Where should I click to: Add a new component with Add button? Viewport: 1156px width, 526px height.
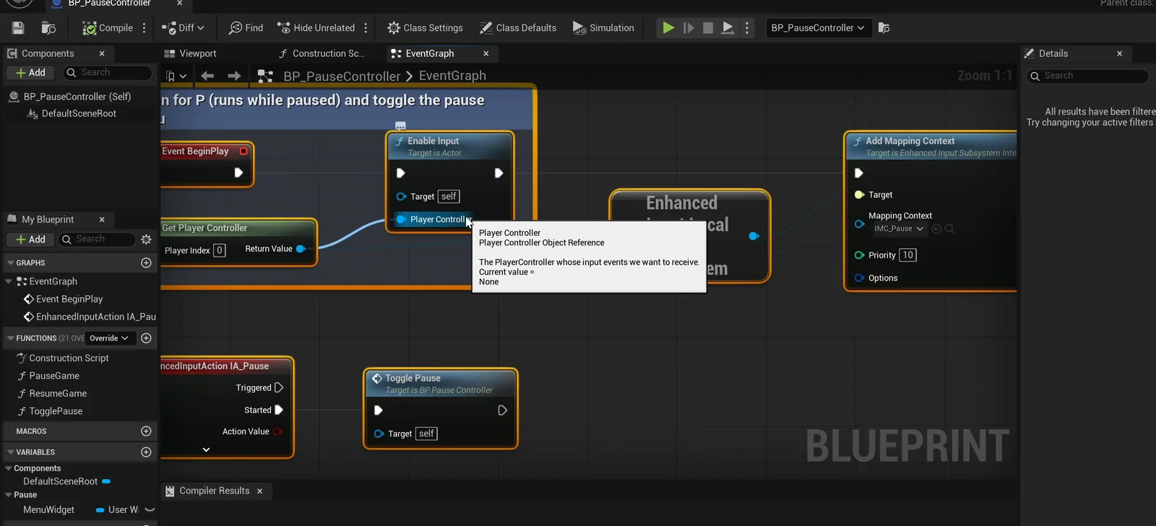pyautogui.click(x=30, y=73)
